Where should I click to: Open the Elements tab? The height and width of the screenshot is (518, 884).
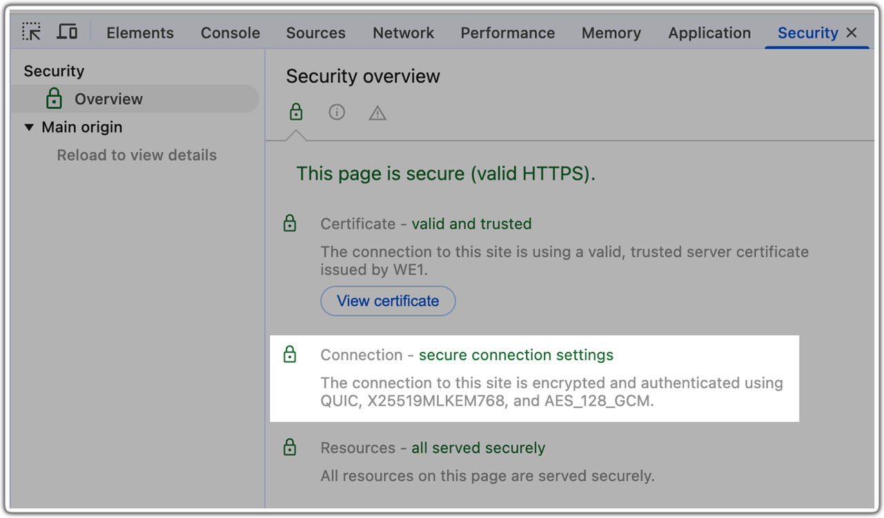(x=140, y=33)
